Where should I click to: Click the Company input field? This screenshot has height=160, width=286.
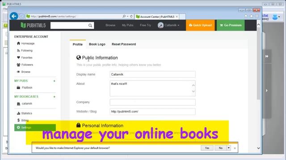pyautogui.click(x=152, y=102)
